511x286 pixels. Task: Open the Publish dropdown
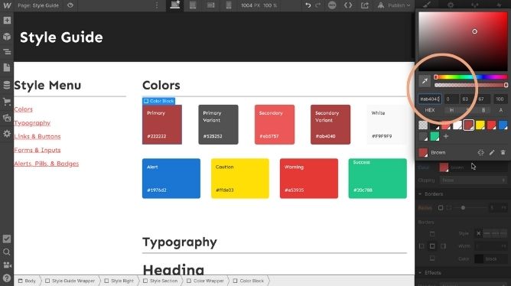[x=394, y=5]
